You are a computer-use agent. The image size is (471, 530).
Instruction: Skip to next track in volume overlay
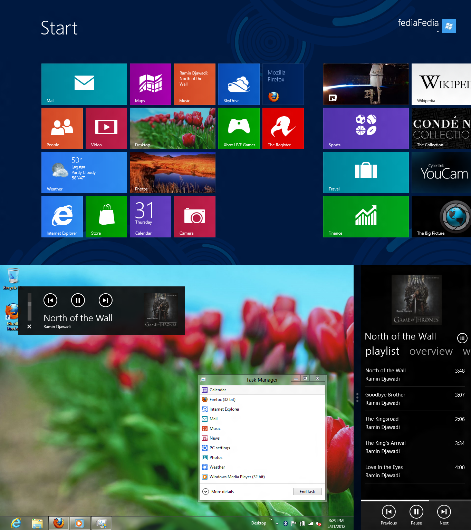pyautogui.click(x=106, y=300)
